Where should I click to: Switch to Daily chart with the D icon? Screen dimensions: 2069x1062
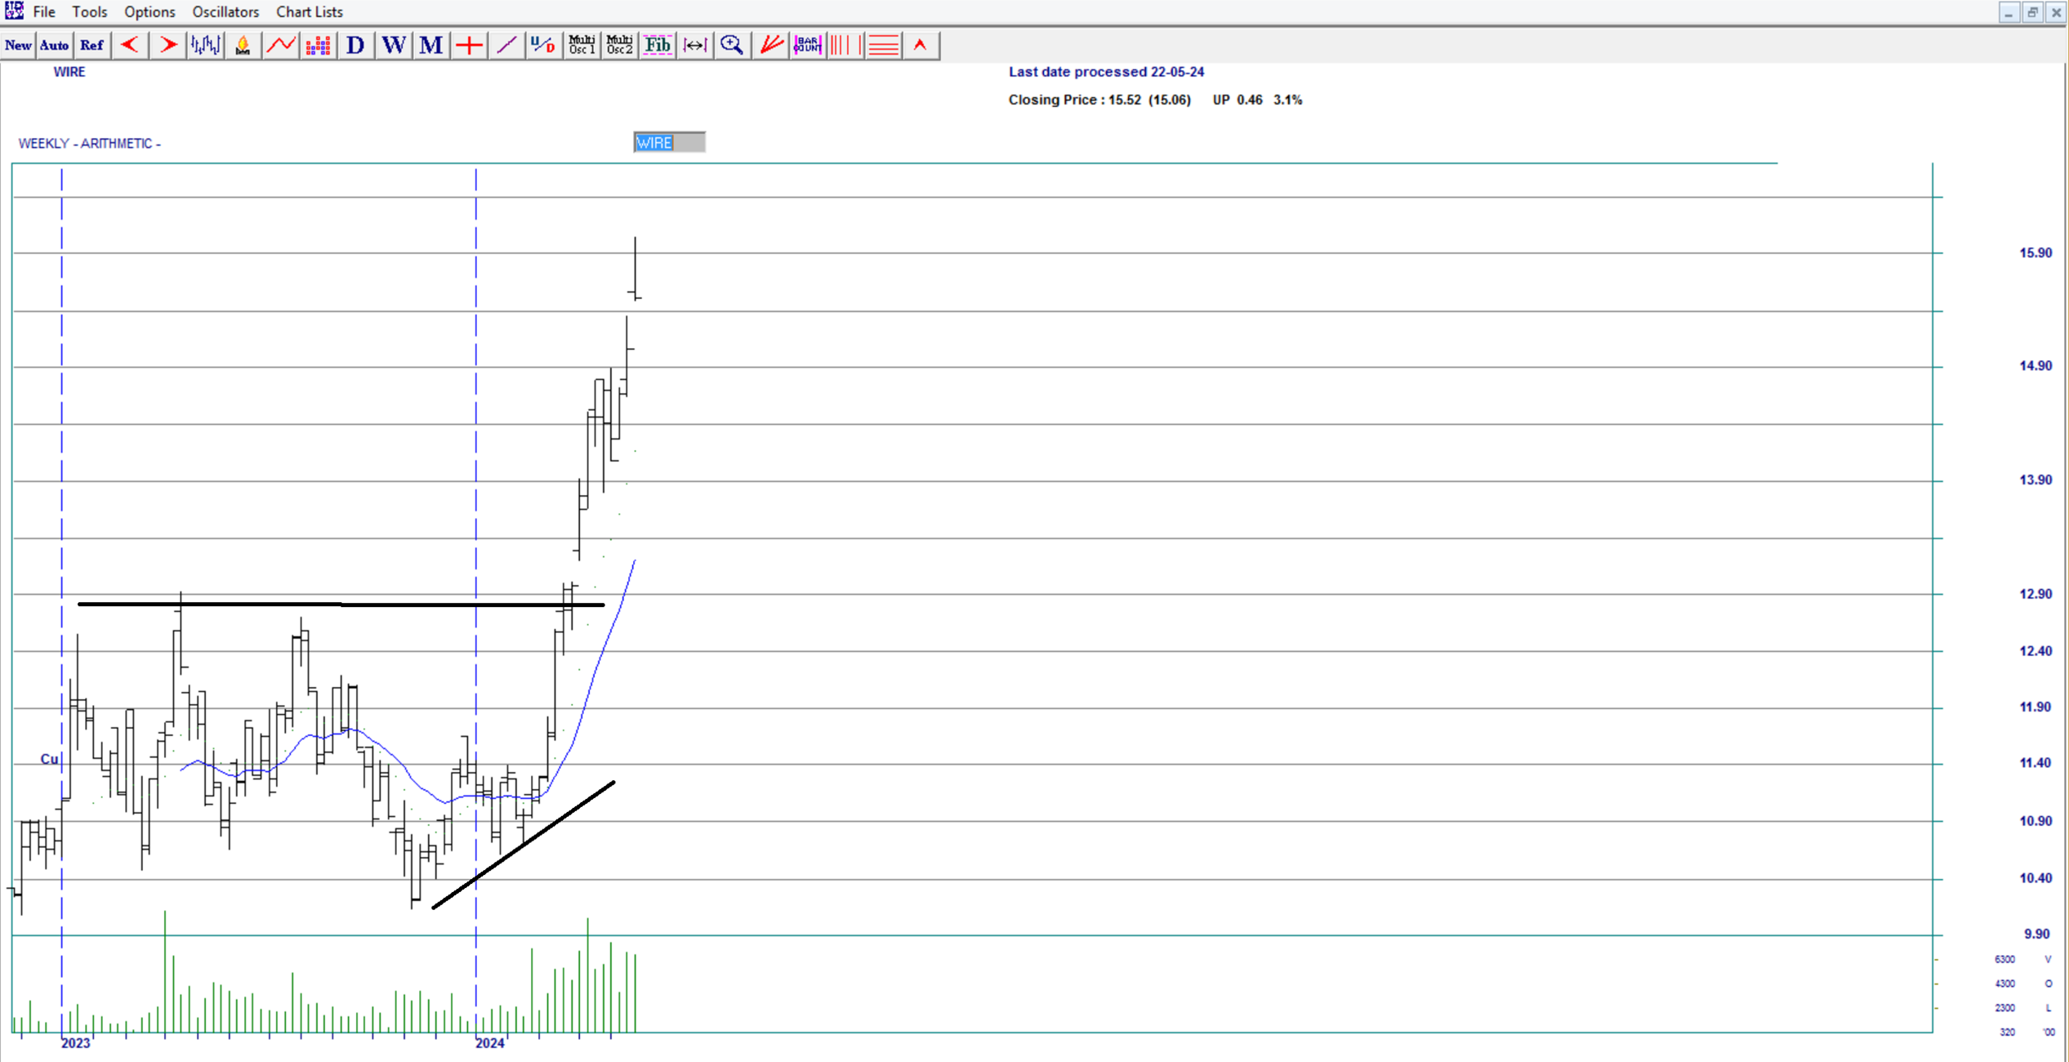(355, 45)
